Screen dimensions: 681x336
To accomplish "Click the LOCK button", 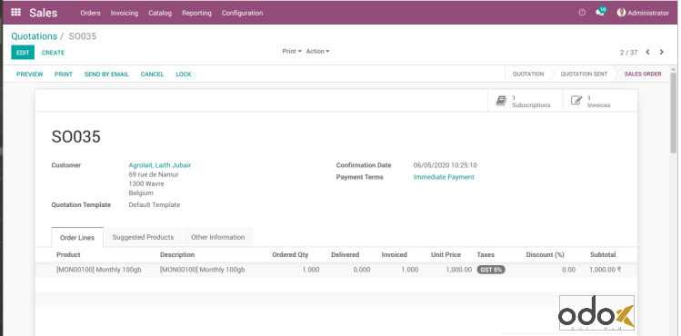I will 184,74.
